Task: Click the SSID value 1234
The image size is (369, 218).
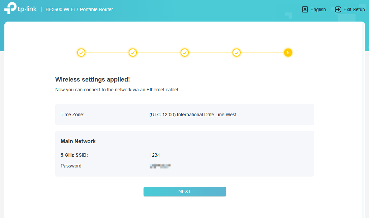Action: pyautogui.click(x=155, y=155)
